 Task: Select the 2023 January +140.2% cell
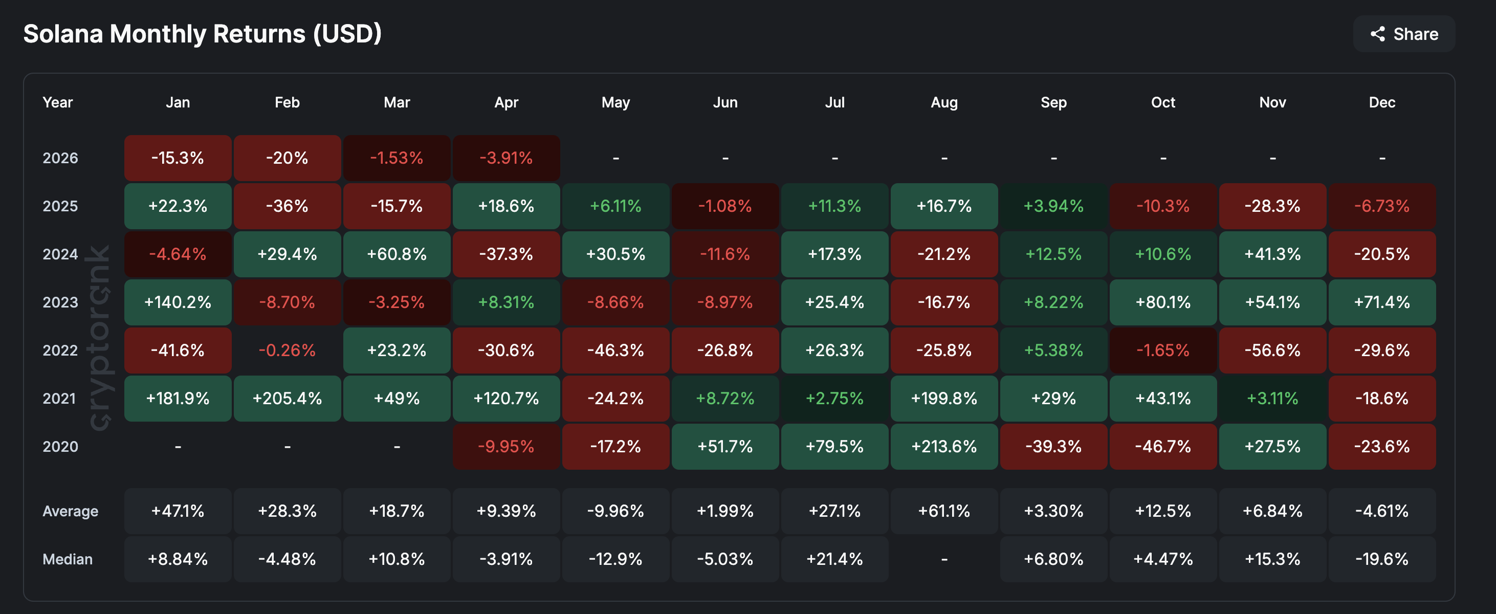[178, 302]
